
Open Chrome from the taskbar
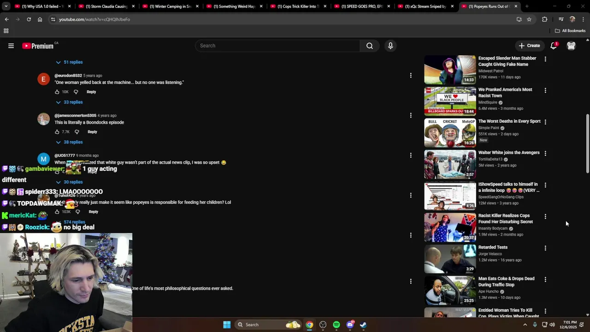309,325
